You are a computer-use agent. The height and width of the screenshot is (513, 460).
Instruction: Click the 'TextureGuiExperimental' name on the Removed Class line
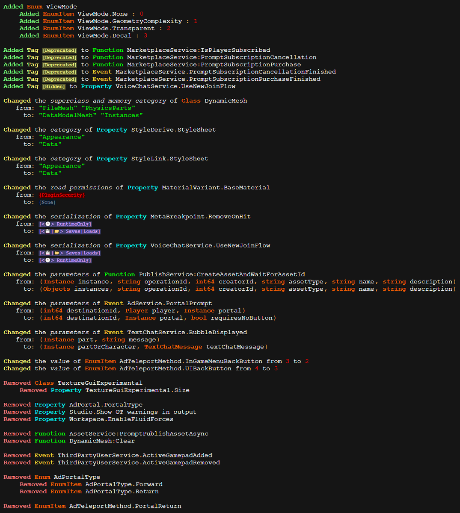click(x=100, y=383)
